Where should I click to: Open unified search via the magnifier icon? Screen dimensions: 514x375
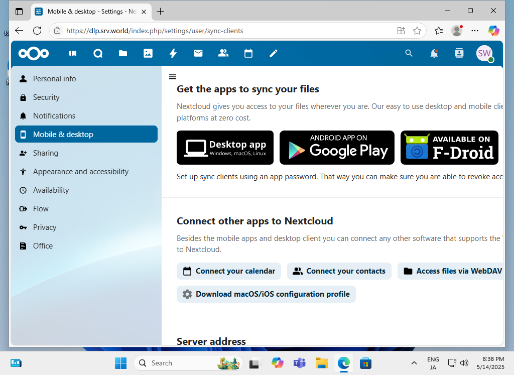409,53
